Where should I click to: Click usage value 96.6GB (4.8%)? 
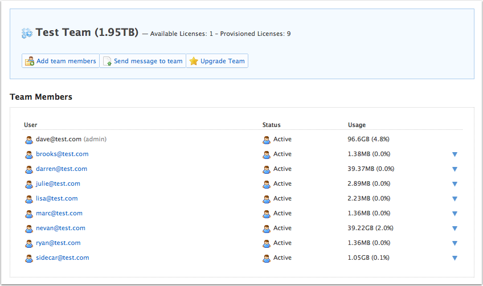click(x=369, y=140)
